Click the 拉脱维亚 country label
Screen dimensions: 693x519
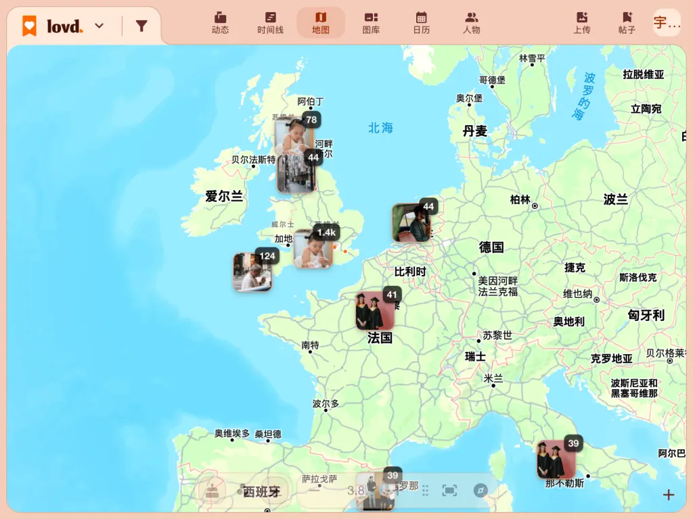(x=644, y=74)
